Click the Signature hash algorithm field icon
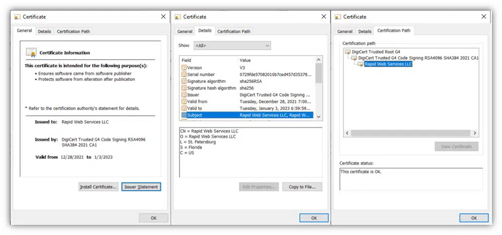The image size is (502, 235). click(x=184, y=88)
